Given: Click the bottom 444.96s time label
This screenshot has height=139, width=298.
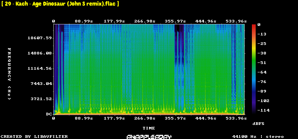Looking at the screenshot, I should [x=206, y=118].
